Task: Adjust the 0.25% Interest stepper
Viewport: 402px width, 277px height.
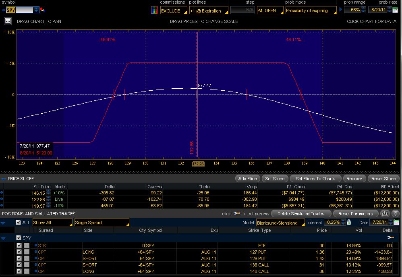Action: [x=343, y=222]
